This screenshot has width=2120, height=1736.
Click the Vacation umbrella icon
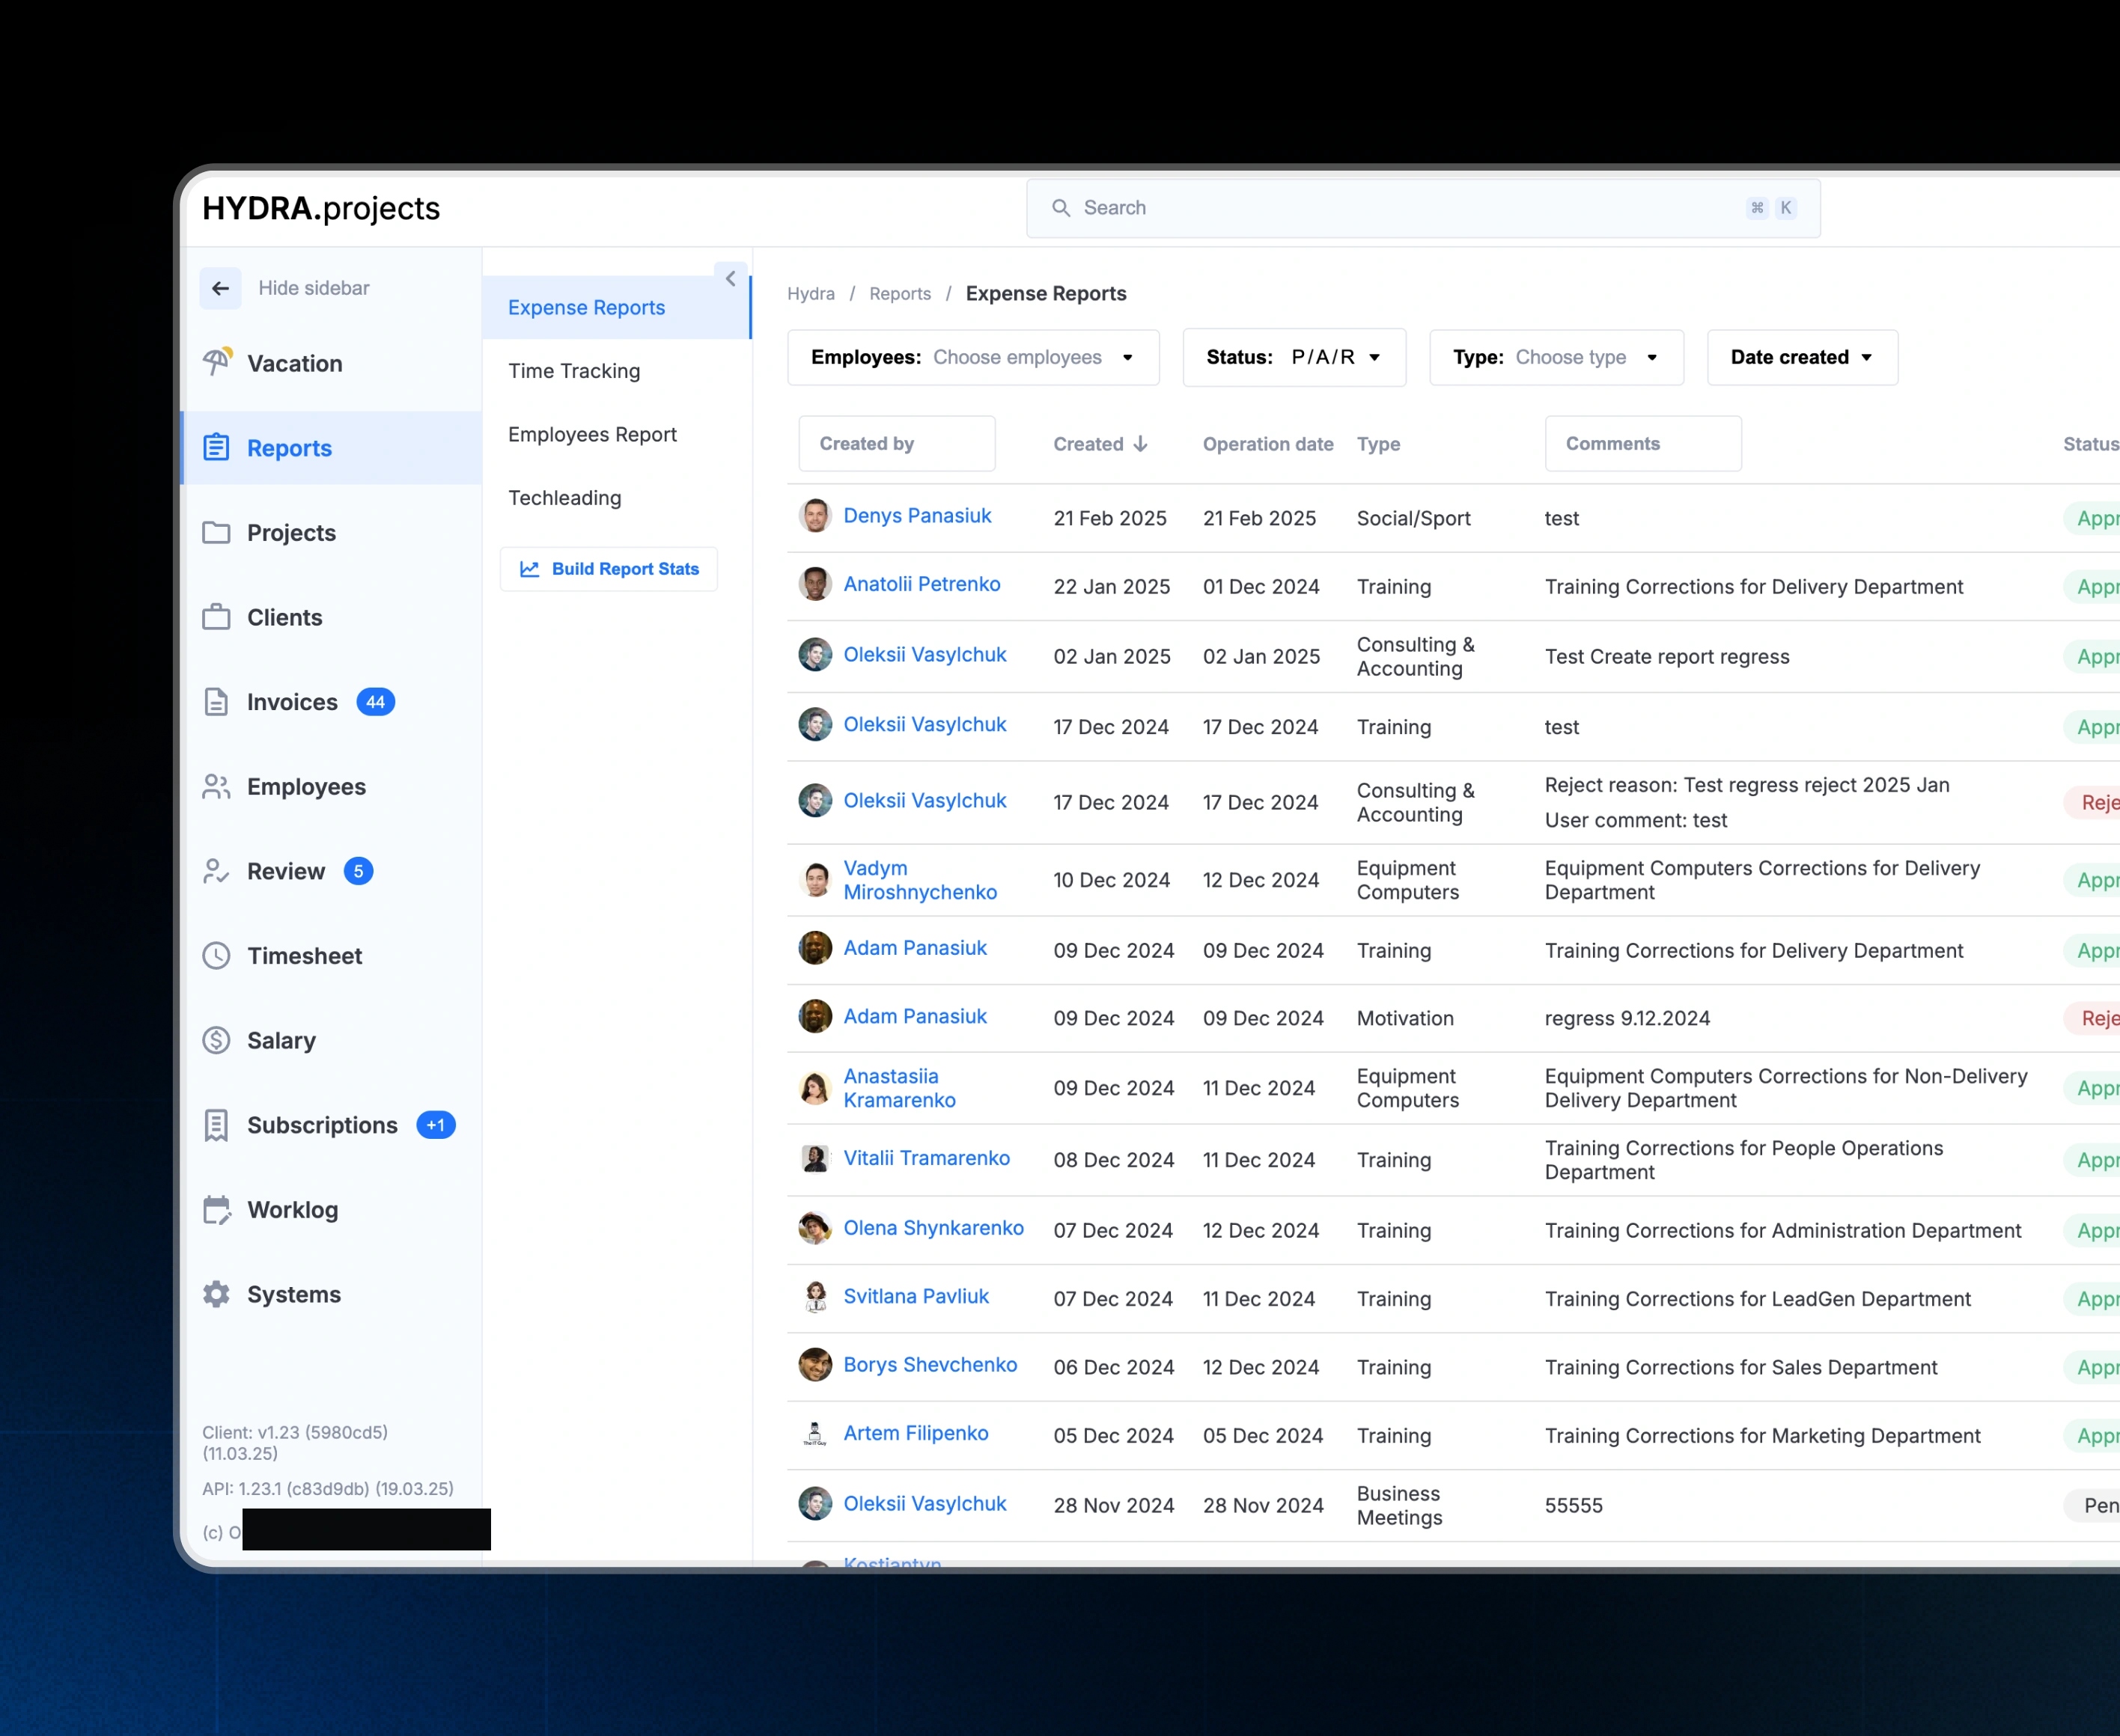[217, 362]
